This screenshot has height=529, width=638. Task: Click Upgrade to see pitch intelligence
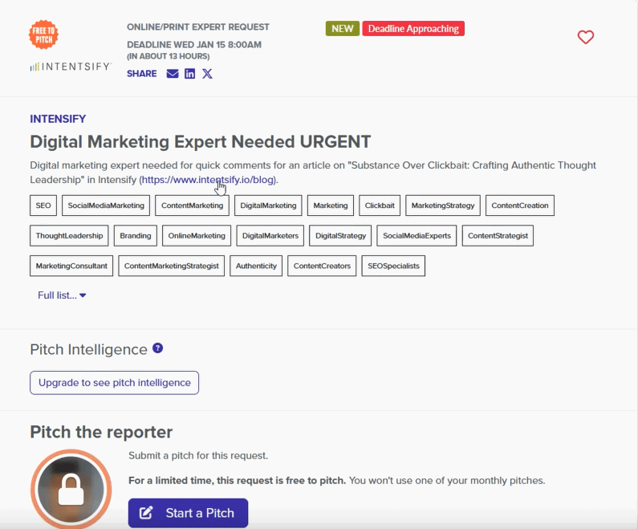pyautogui.click(x=114, y=383)
